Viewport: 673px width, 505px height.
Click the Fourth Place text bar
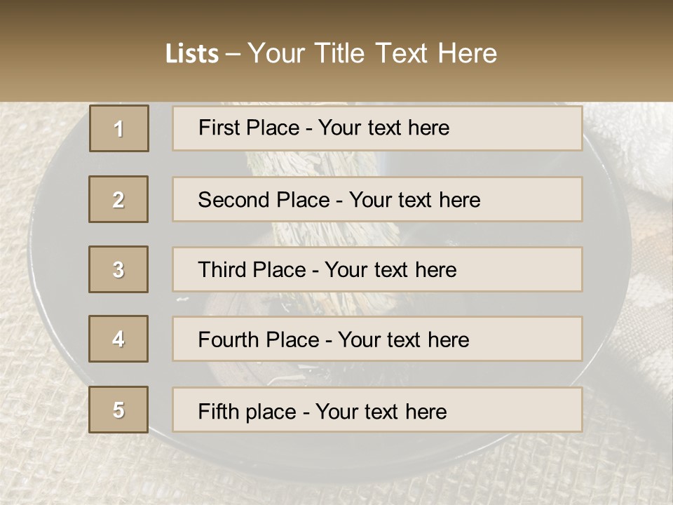coord(377,339)
